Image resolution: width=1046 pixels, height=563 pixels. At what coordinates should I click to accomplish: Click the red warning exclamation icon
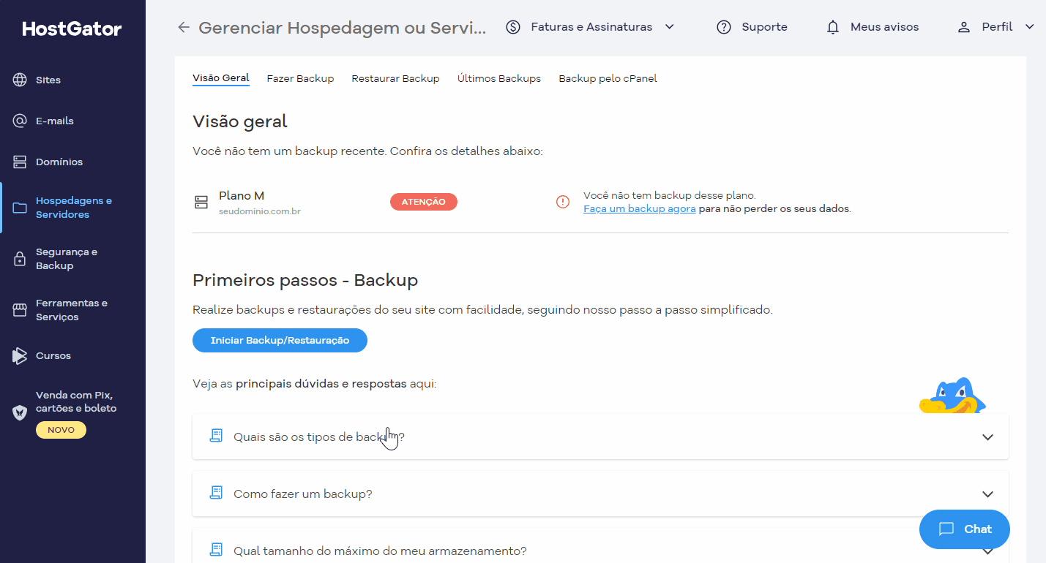coord(563,202)
